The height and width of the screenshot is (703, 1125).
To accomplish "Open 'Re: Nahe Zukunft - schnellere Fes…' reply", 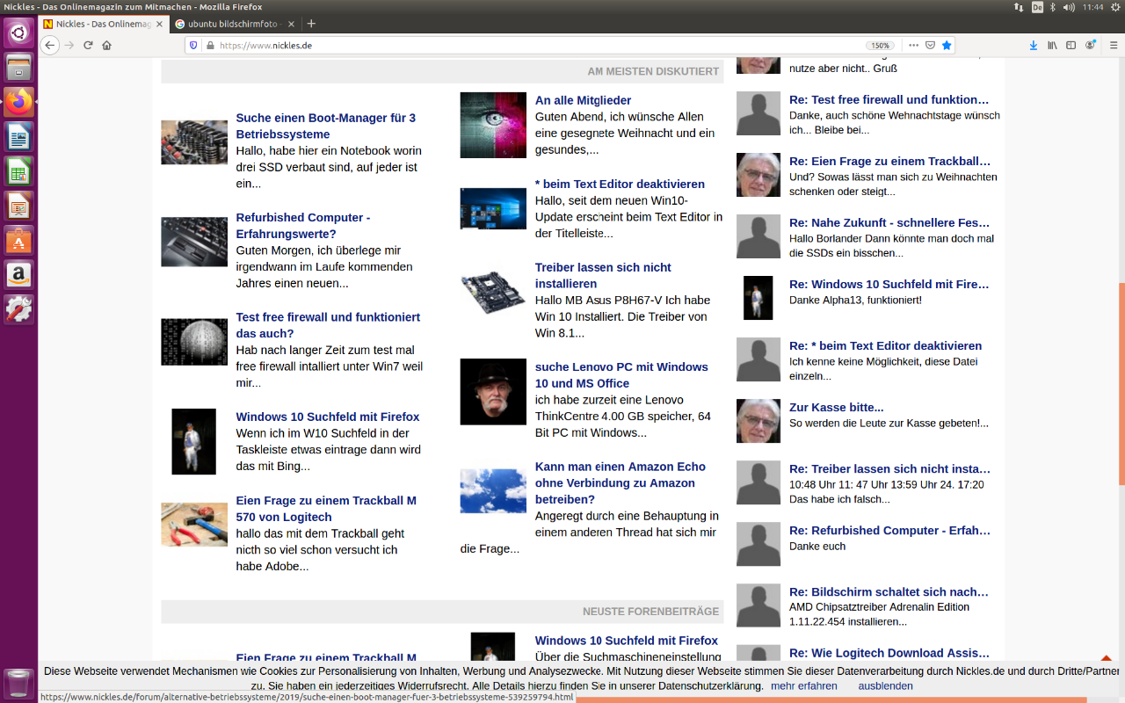I will pos(889,222).
